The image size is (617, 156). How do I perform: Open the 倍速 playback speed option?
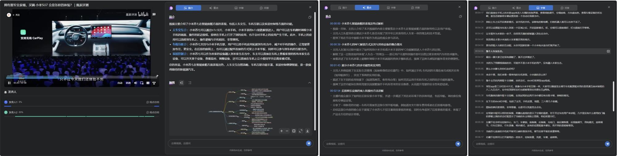tap(128, 83)
